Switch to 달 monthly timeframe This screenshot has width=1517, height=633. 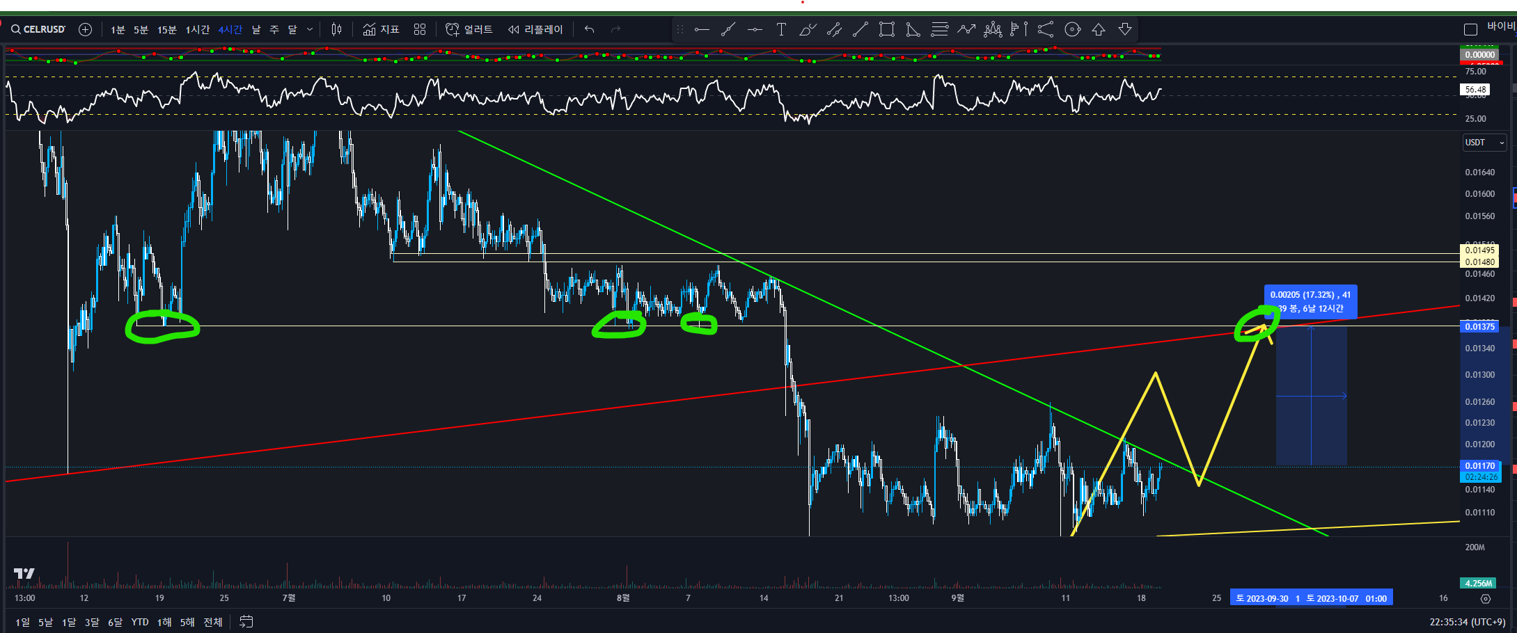tap(292, 29)
